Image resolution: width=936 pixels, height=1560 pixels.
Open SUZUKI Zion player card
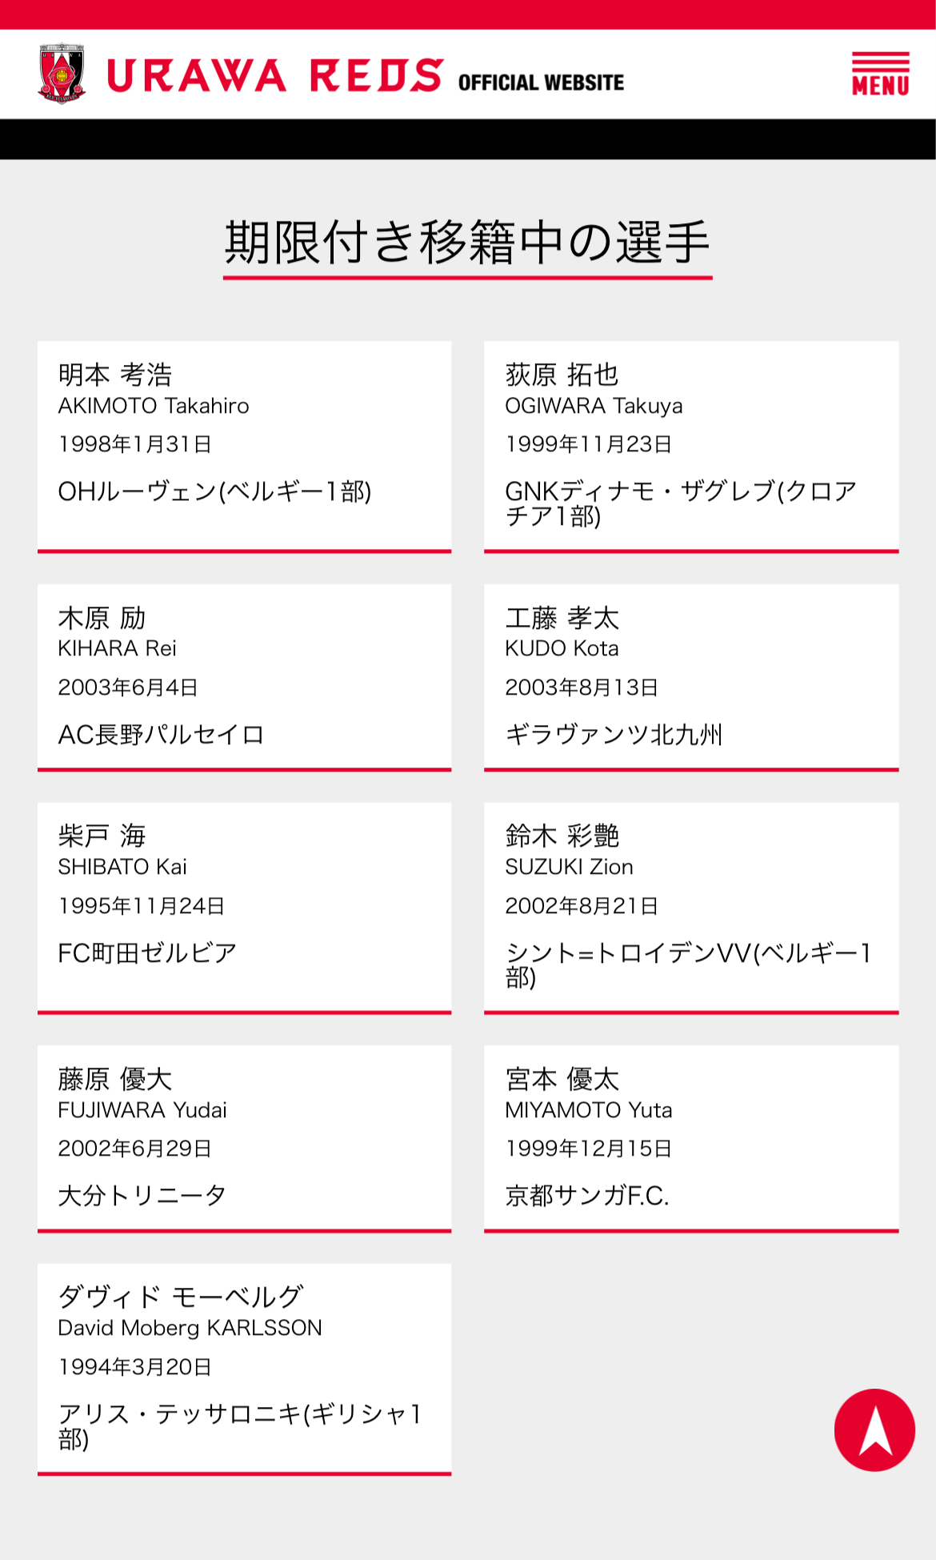(x=691, y=907)
